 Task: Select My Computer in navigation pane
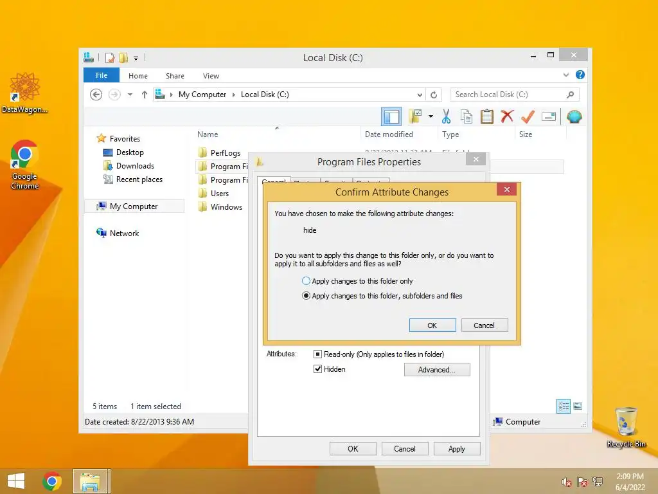coord(134,206)
